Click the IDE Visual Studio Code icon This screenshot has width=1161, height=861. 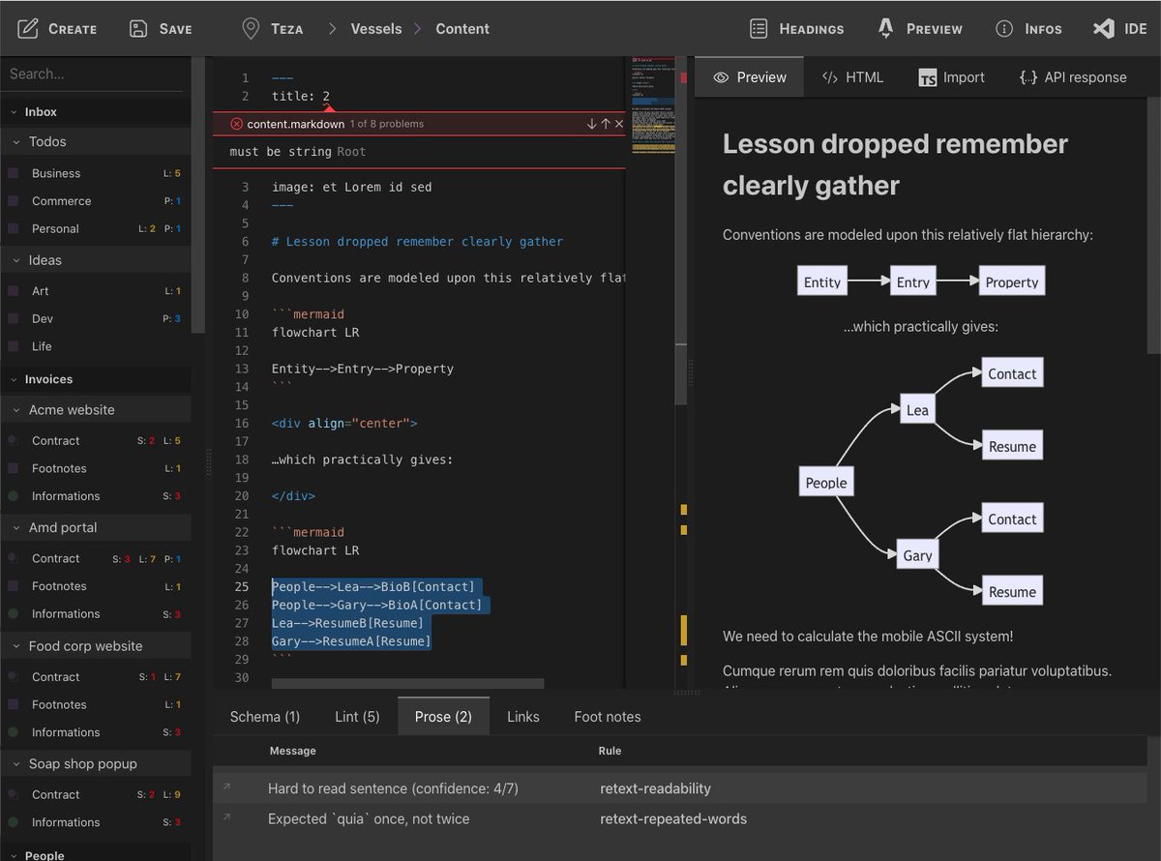pyautogui.click(x=1103, y=29)
